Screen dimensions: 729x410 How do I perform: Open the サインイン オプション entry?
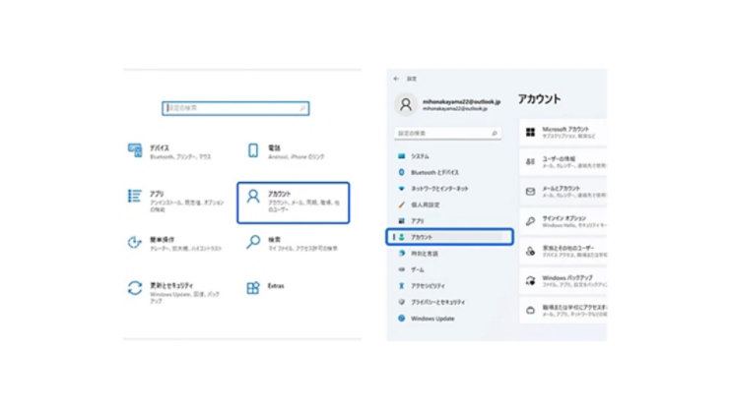click(563, 221)
